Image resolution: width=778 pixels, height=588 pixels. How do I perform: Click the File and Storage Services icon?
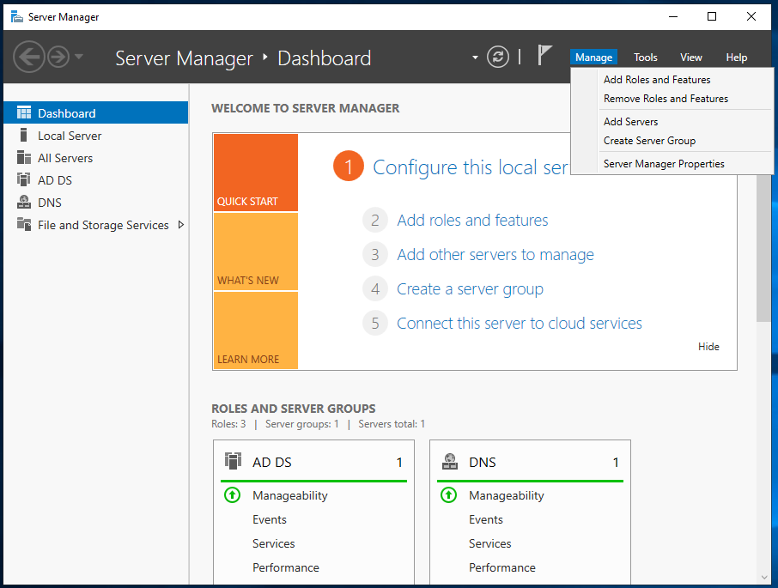pyautogui.click(x=24, y=224)
